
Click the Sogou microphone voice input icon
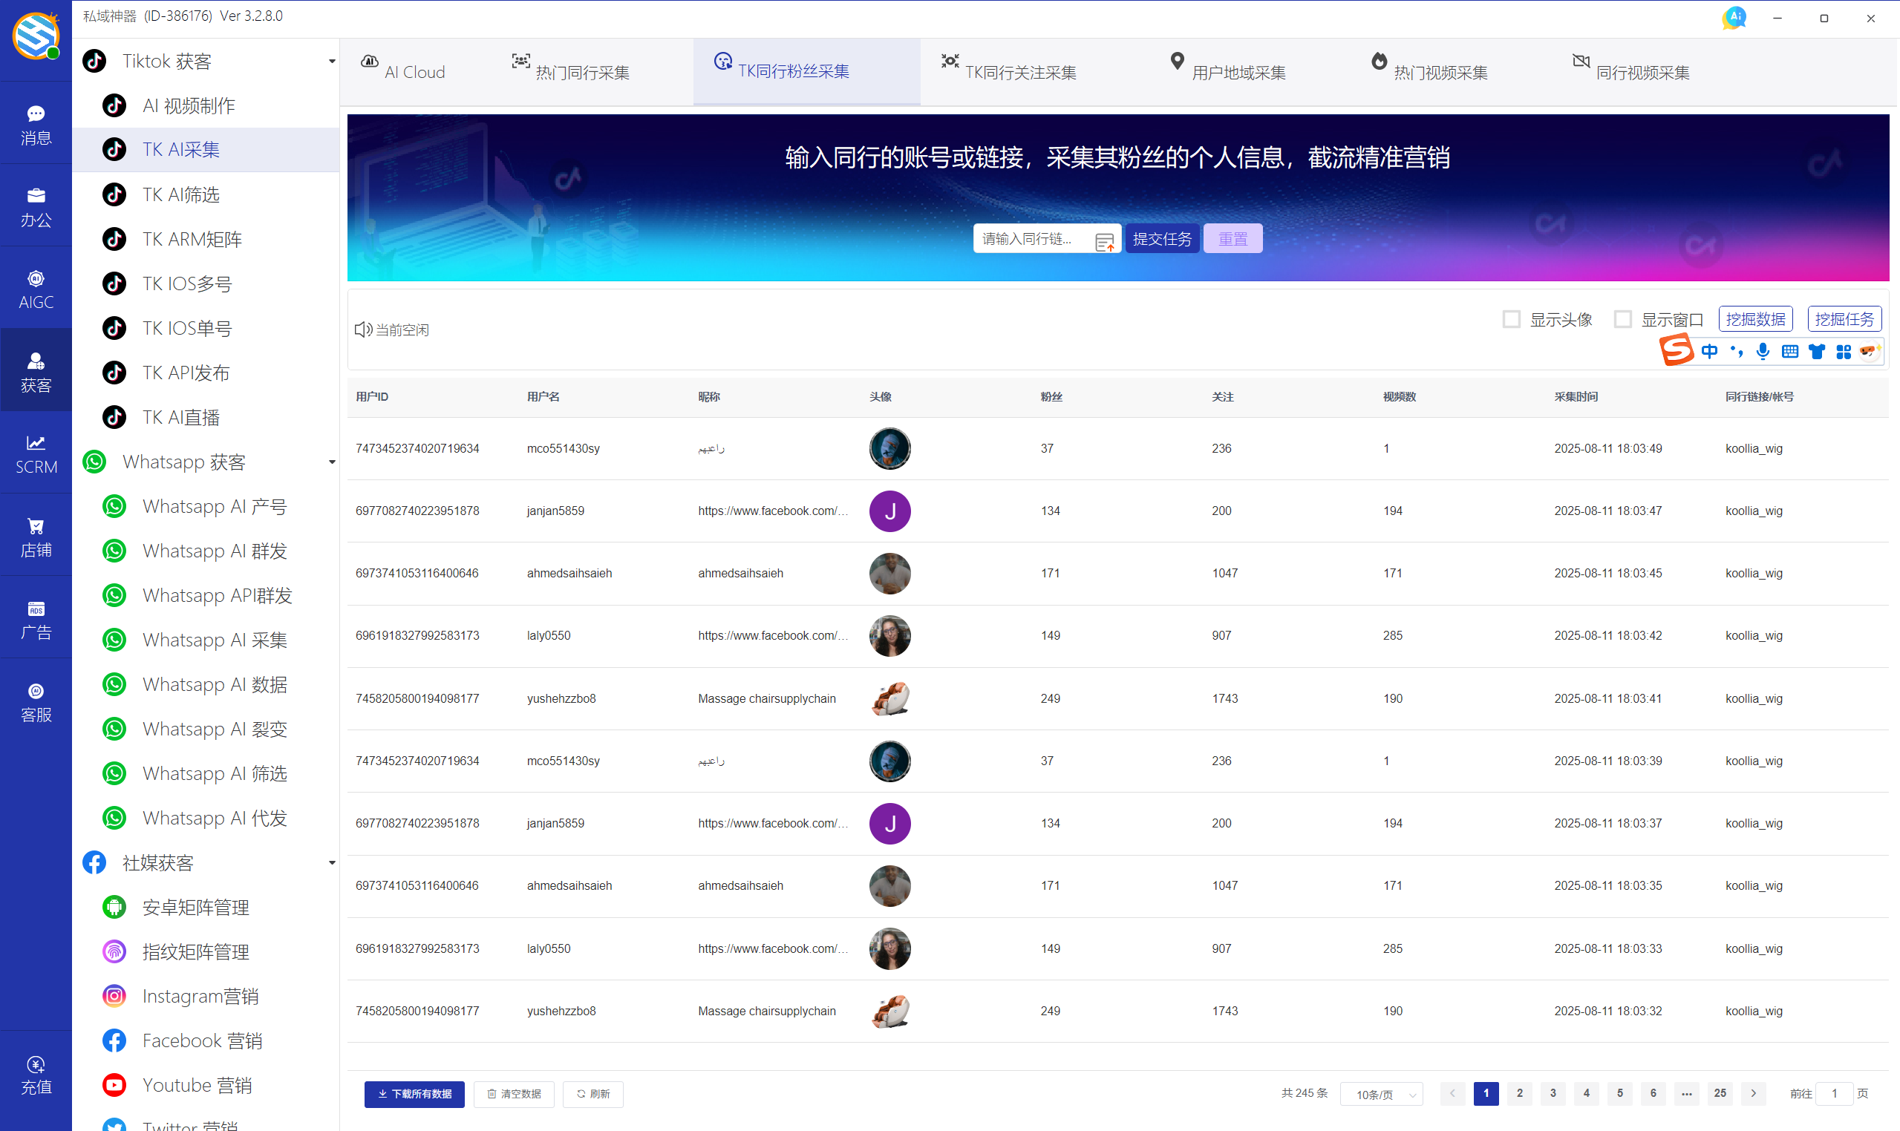(1762, 350)
